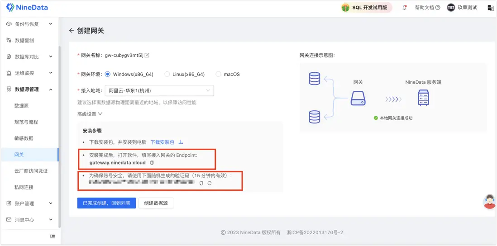
Task: Click 已完成创建，回到列表 button
Action: point(106,203)
